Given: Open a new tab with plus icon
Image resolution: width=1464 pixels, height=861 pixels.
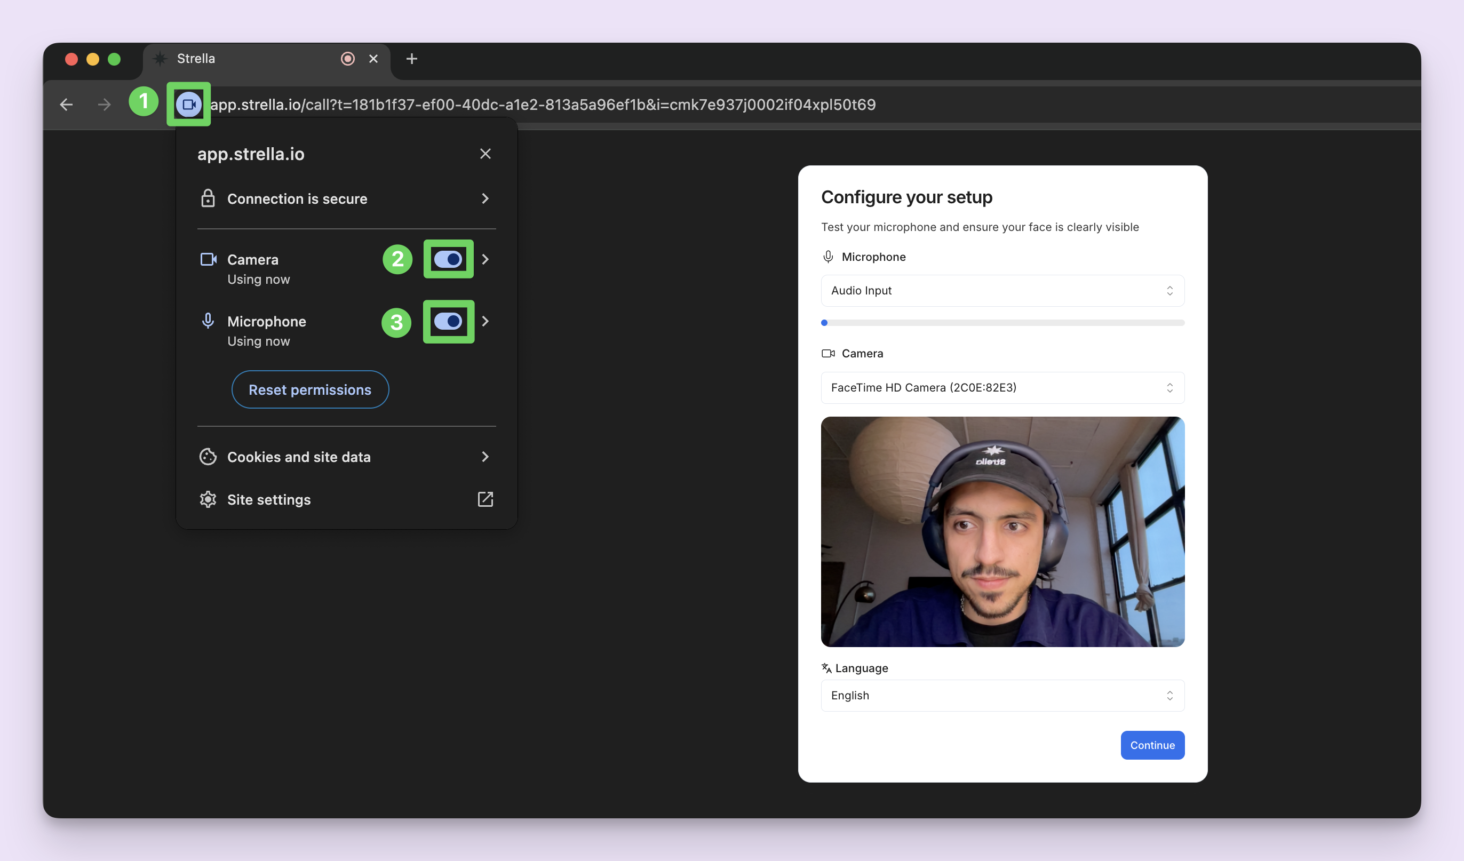Looking at the screenshot, I should coord(411,59).
